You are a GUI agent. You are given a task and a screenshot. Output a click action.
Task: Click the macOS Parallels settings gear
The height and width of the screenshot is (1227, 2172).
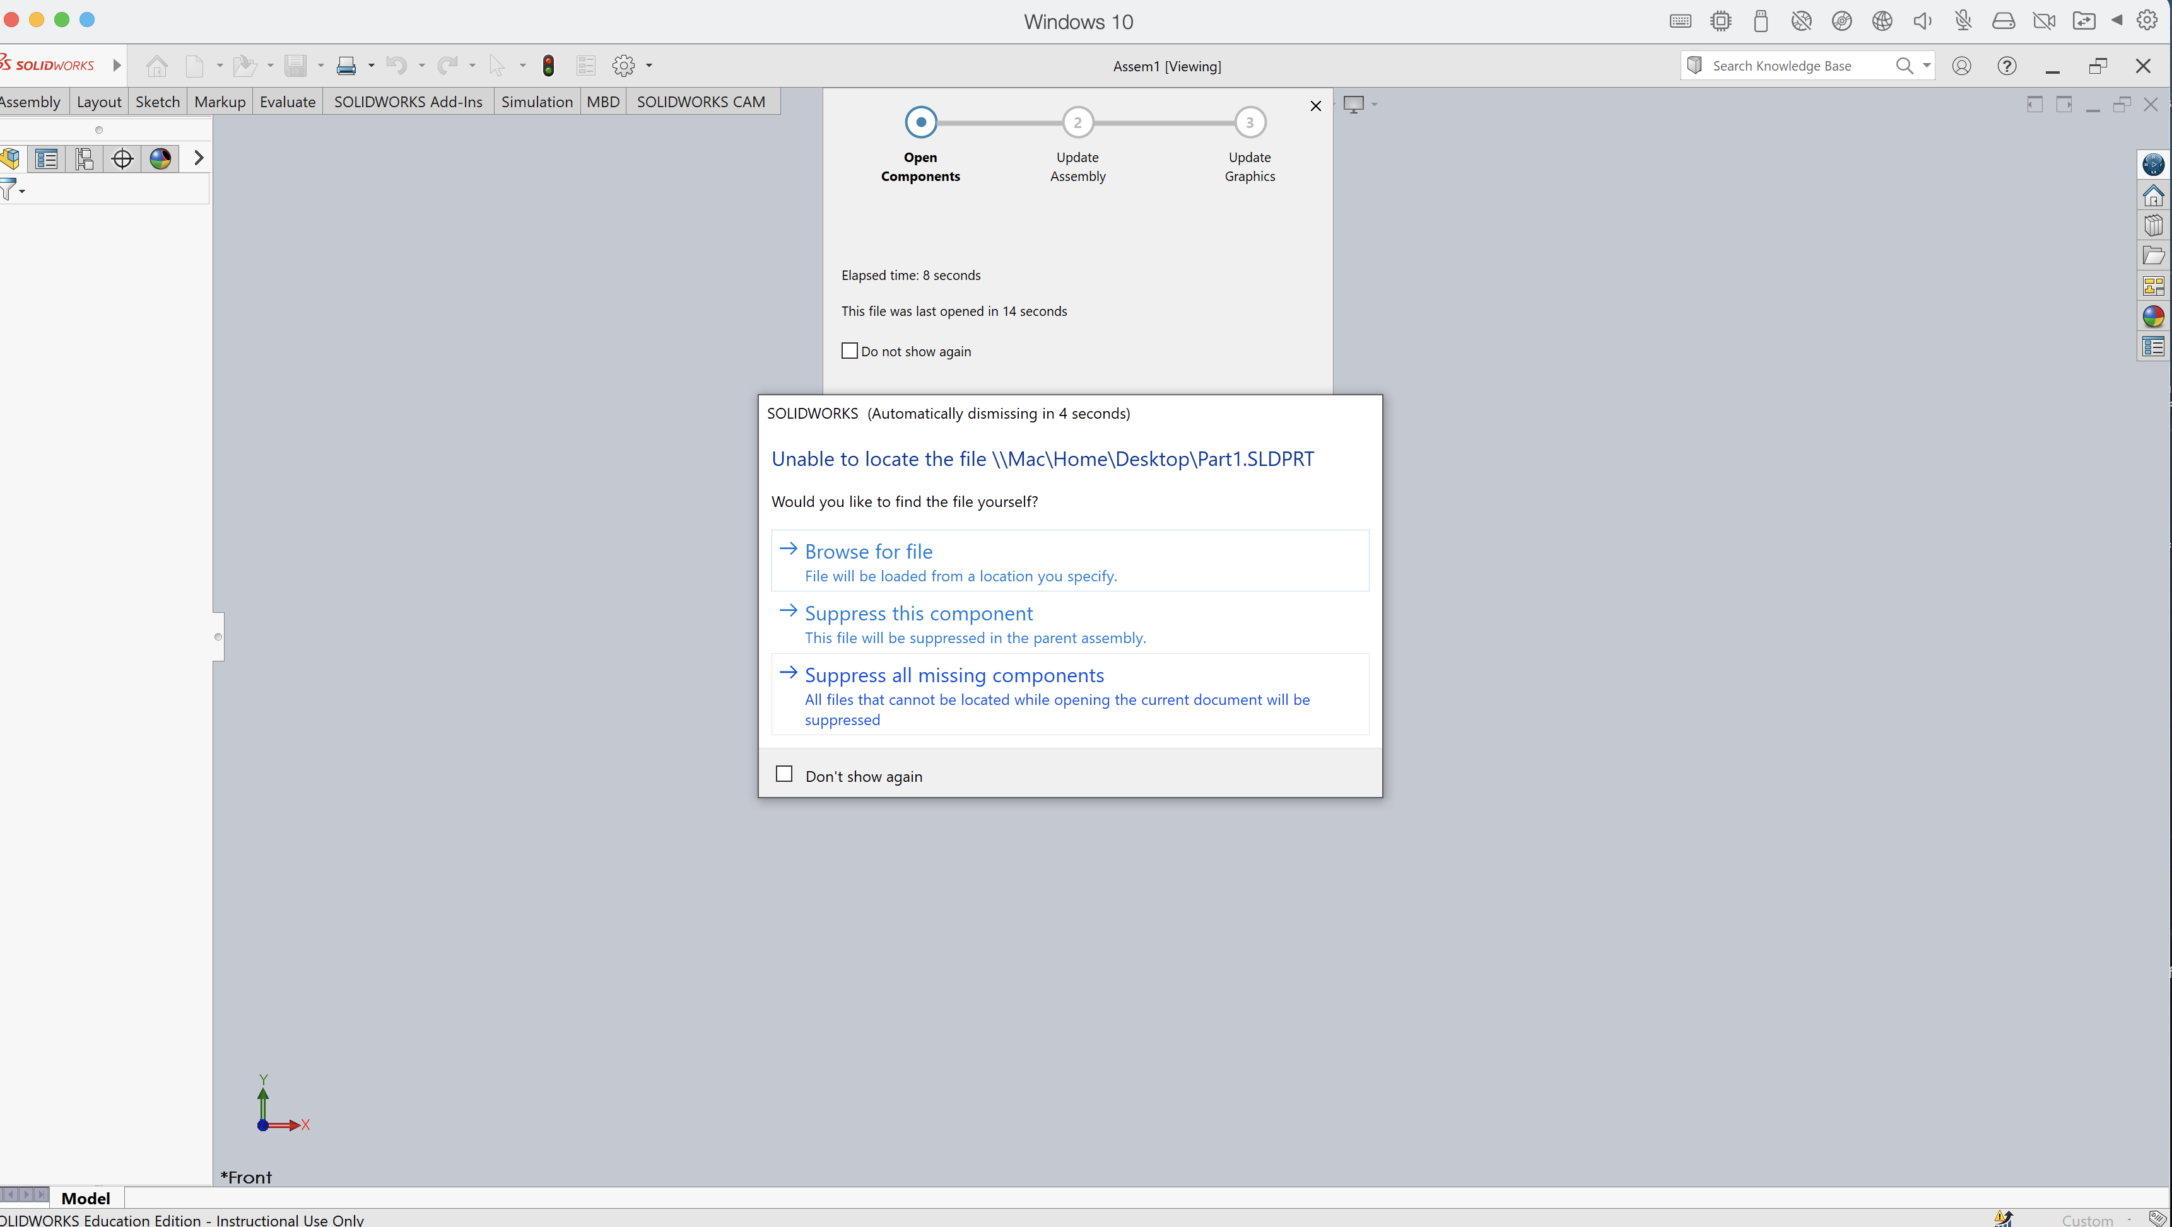2147,20
